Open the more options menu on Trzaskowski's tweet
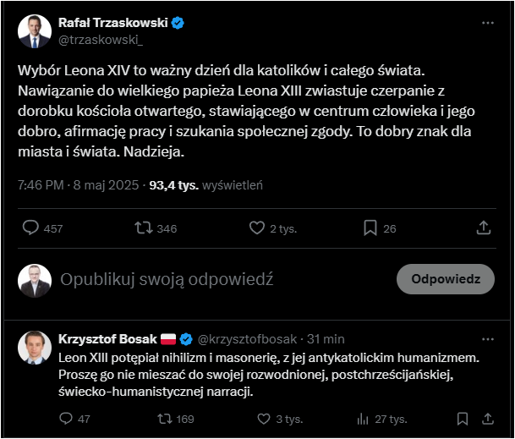The height and width of the screenshot is (439, 515). (x=488, y=23)
